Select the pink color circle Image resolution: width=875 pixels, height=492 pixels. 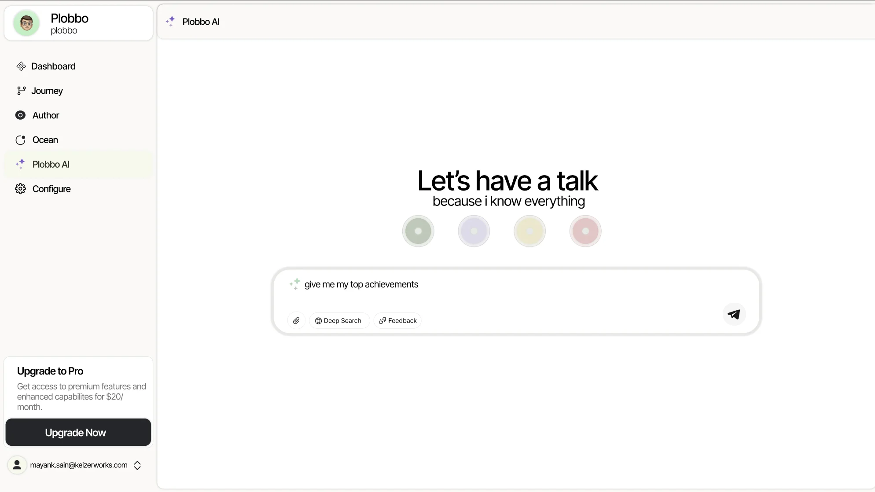coord(585,231)
